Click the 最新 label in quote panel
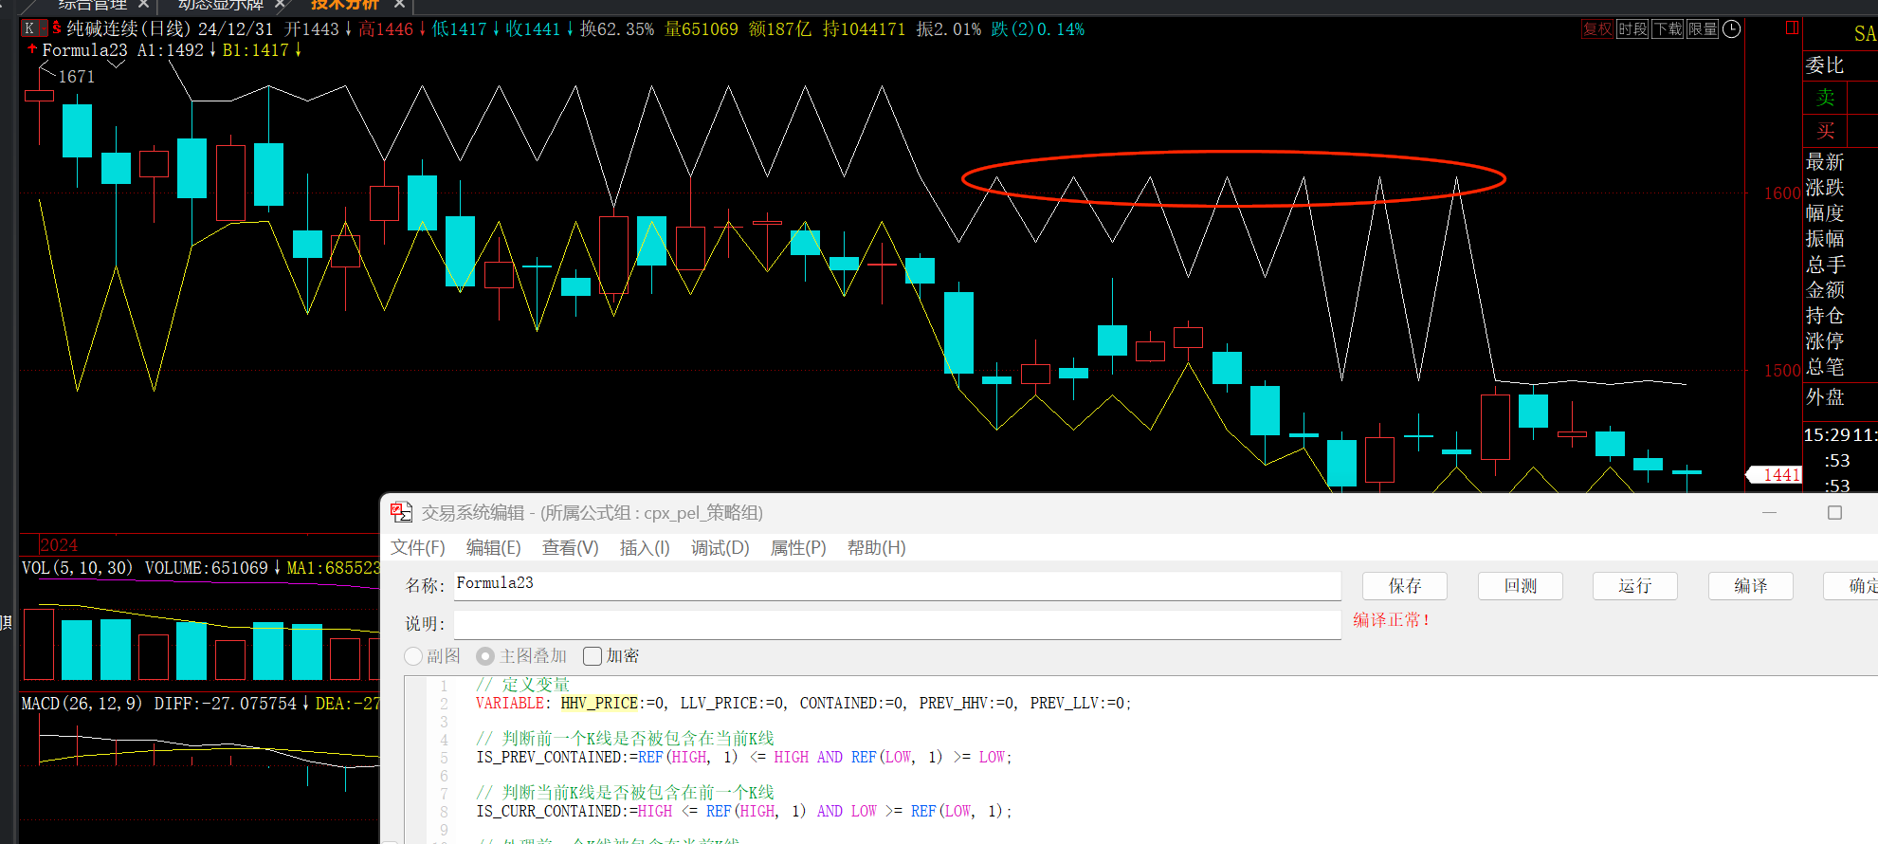 pos(1825,162)
